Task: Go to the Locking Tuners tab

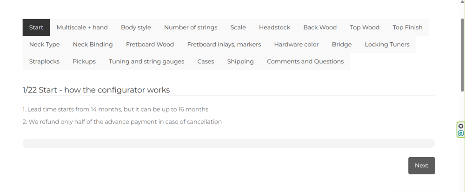Action: tap(387, 45)
